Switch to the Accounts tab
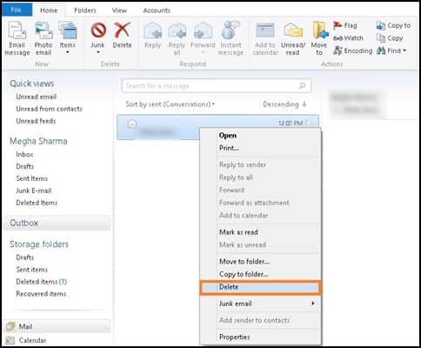 (x=157, y=10)
